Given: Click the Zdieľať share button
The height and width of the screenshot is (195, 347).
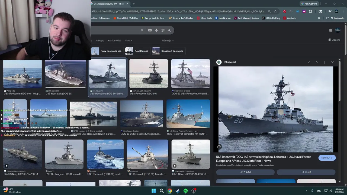Looking at the screenshot, I should pos(245,172).
